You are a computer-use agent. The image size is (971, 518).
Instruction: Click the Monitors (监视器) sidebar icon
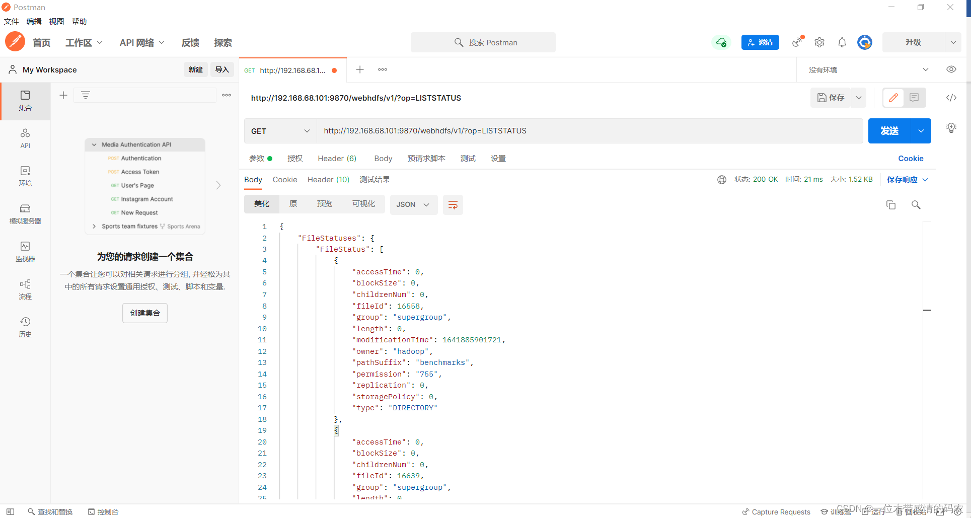25,251
